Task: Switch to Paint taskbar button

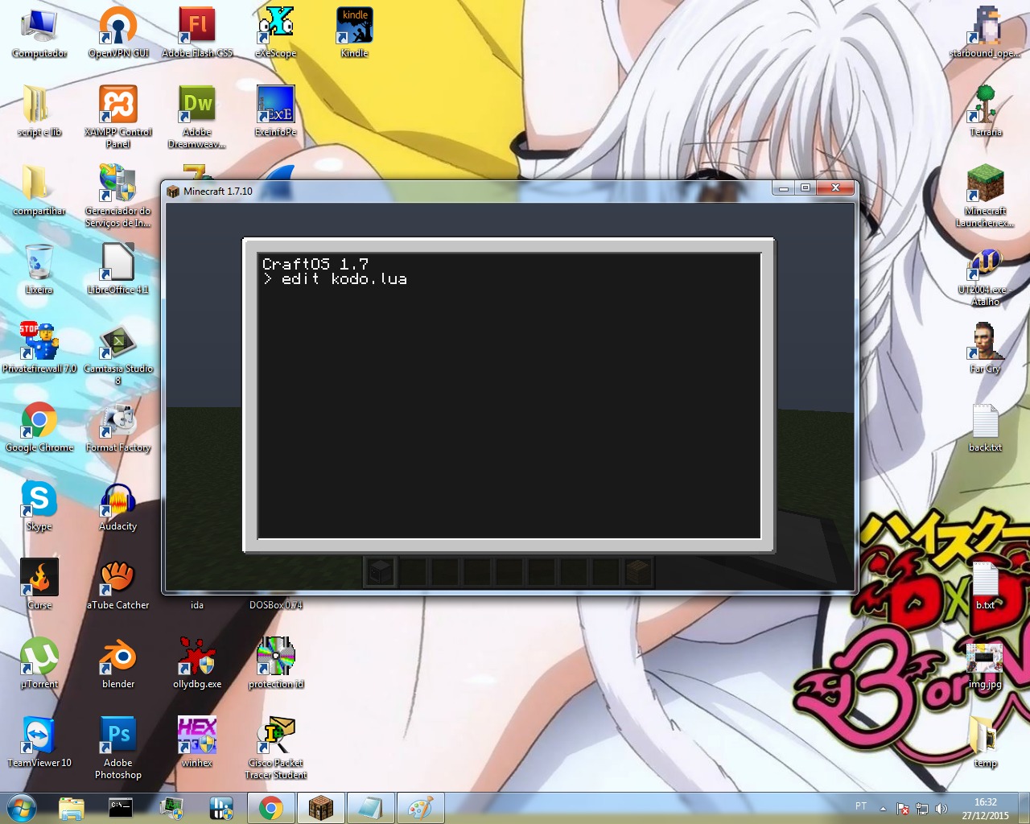Action: click(420, 808)
